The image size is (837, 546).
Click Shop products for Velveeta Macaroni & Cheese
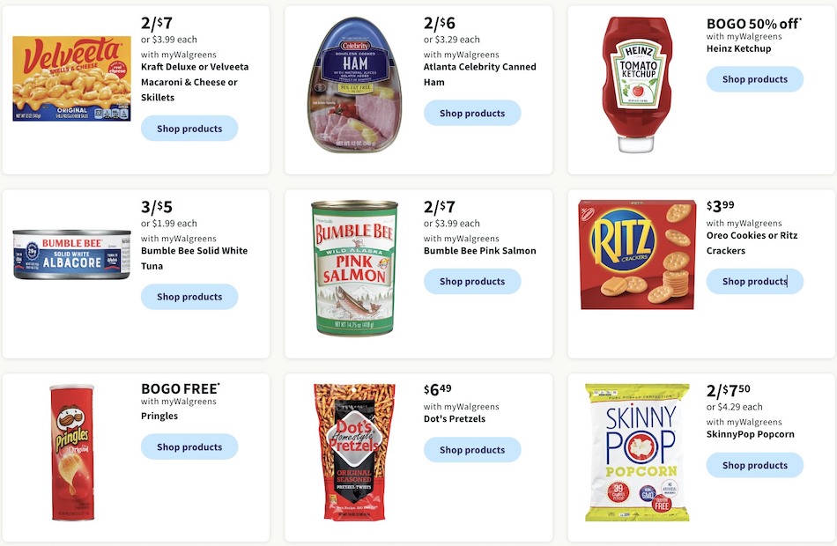coord(189,129)
